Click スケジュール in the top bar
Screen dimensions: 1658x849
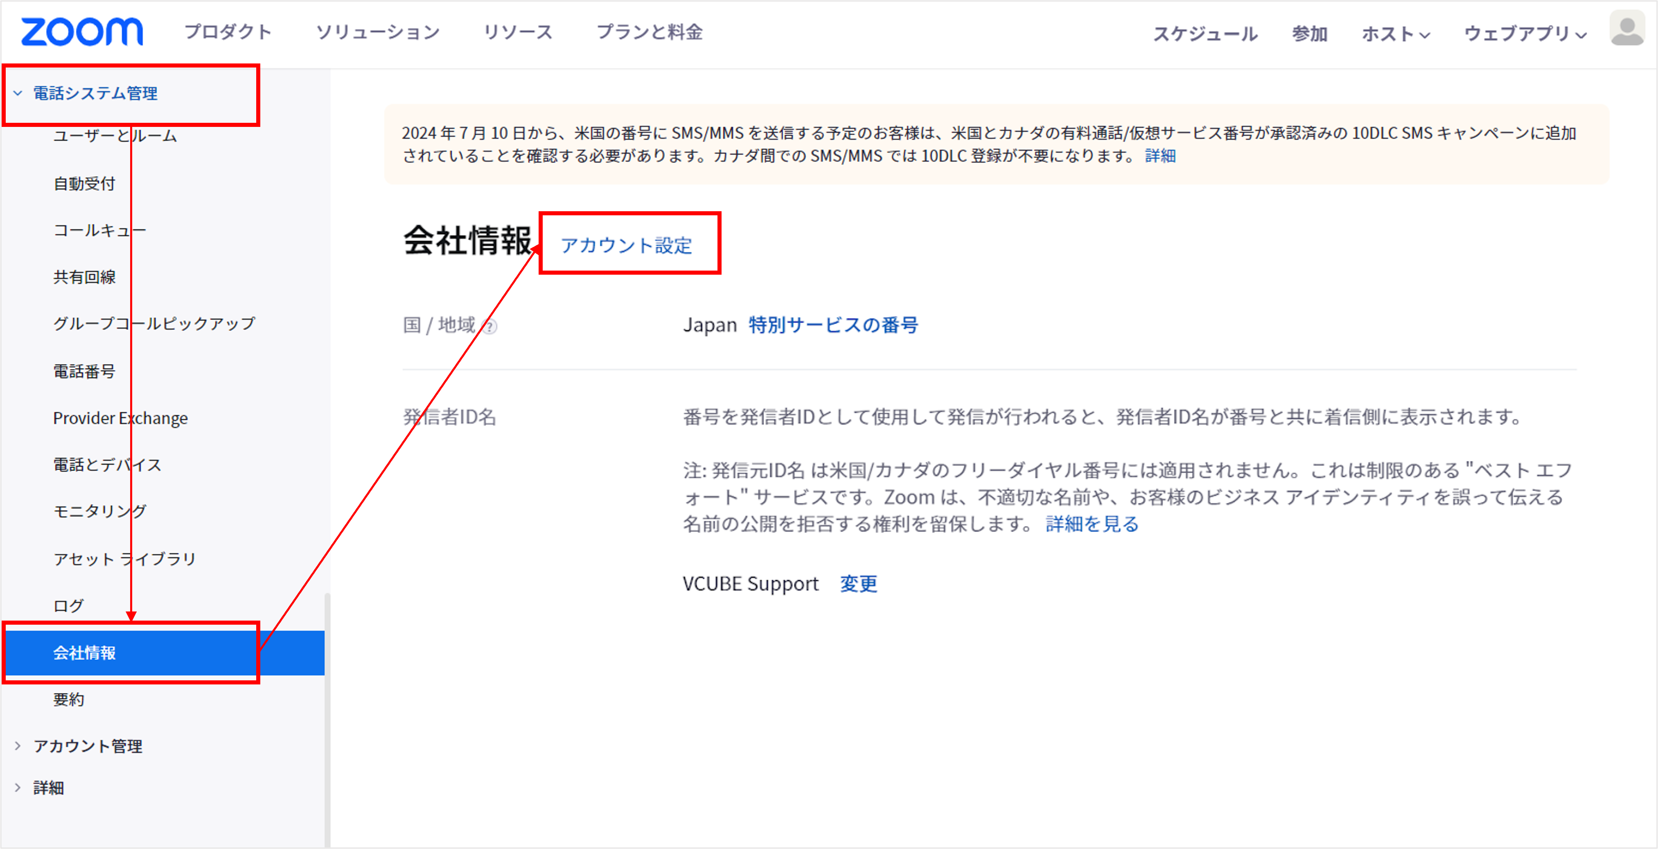(1205, 34)
